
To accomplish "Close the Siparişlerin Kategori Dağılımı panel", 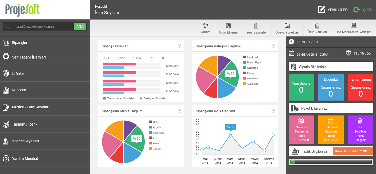I will pos(273,46).
